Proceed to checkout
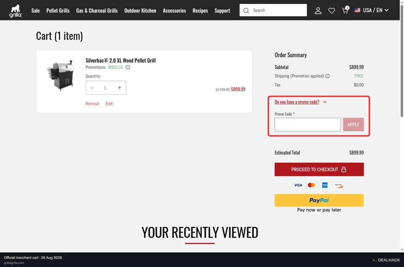Screen dimensions: 404x267 [x=319, y=169]
